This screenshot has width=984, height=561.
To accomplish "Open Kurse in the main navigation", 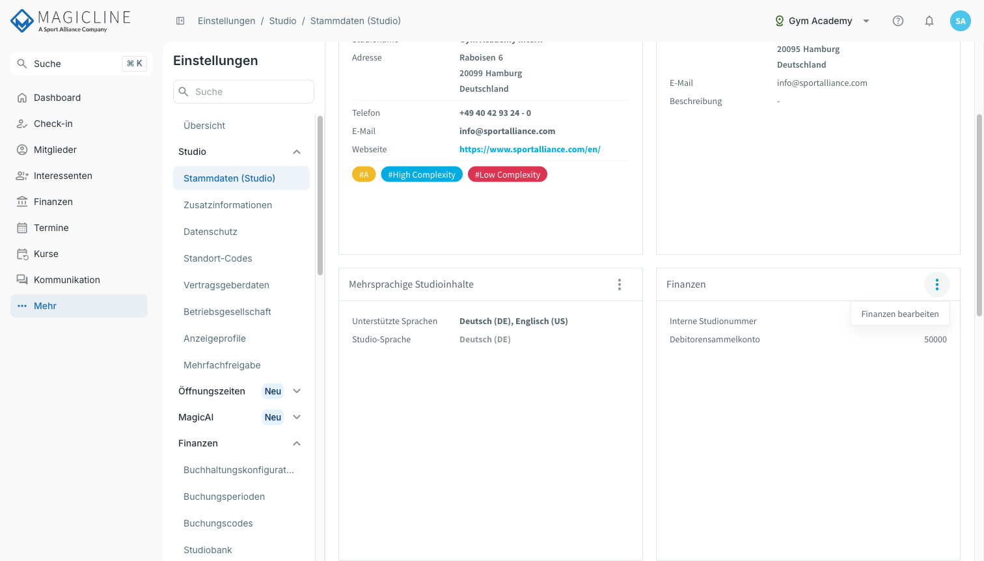I will point(79,254).
